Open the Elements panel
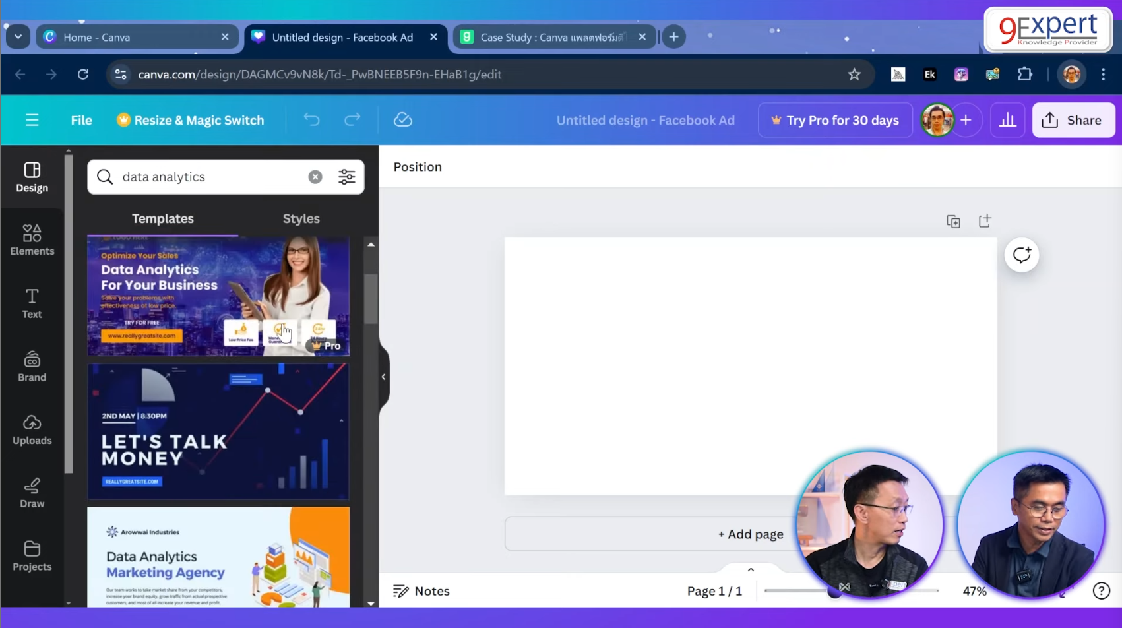This screenshot has width=1122, height=628. click(x=31, y=239)
